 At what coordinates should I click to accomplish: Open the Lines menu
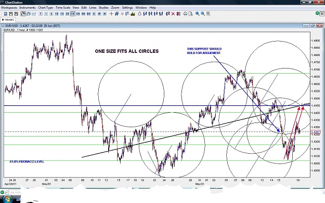(93, 8)
